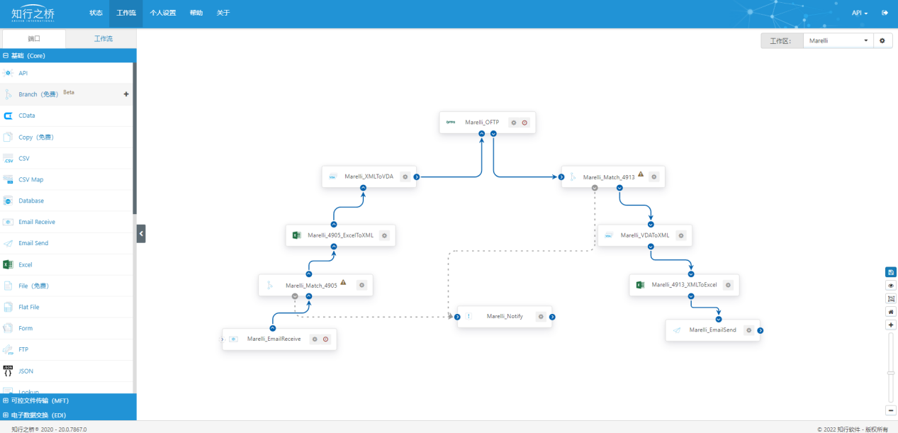
Task: Select Email Send connector in list
Action: tap(33, 243)
